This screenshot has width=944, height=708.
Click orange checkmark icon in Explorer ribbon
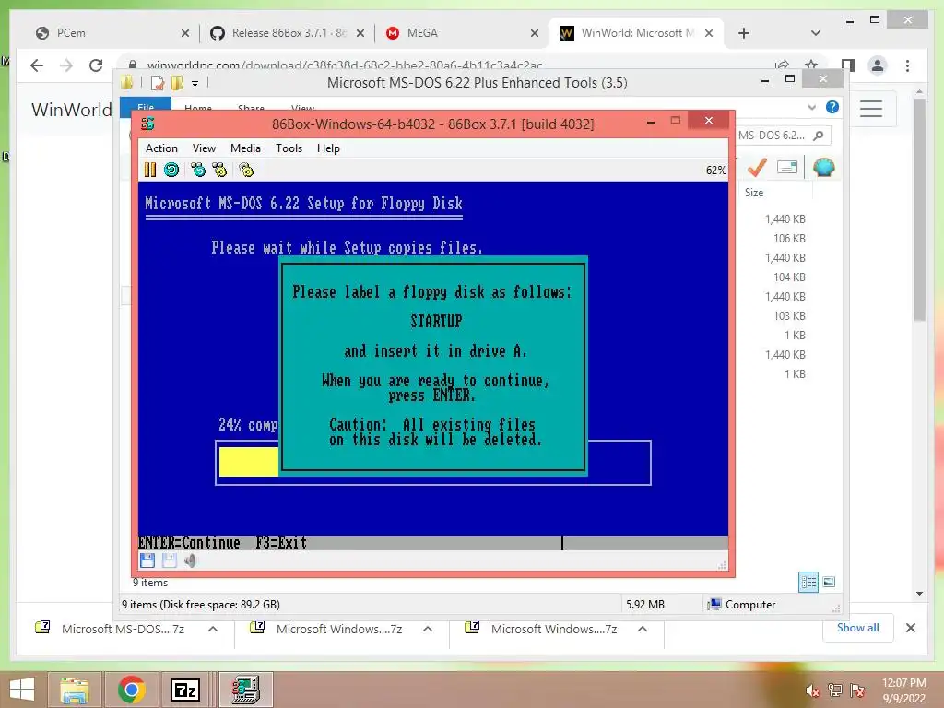[757, 167]
